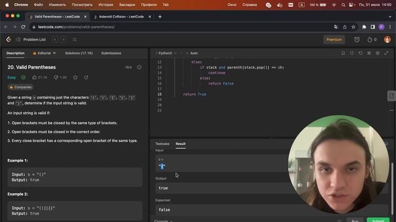Reload the page

click(x=24, y=27)
